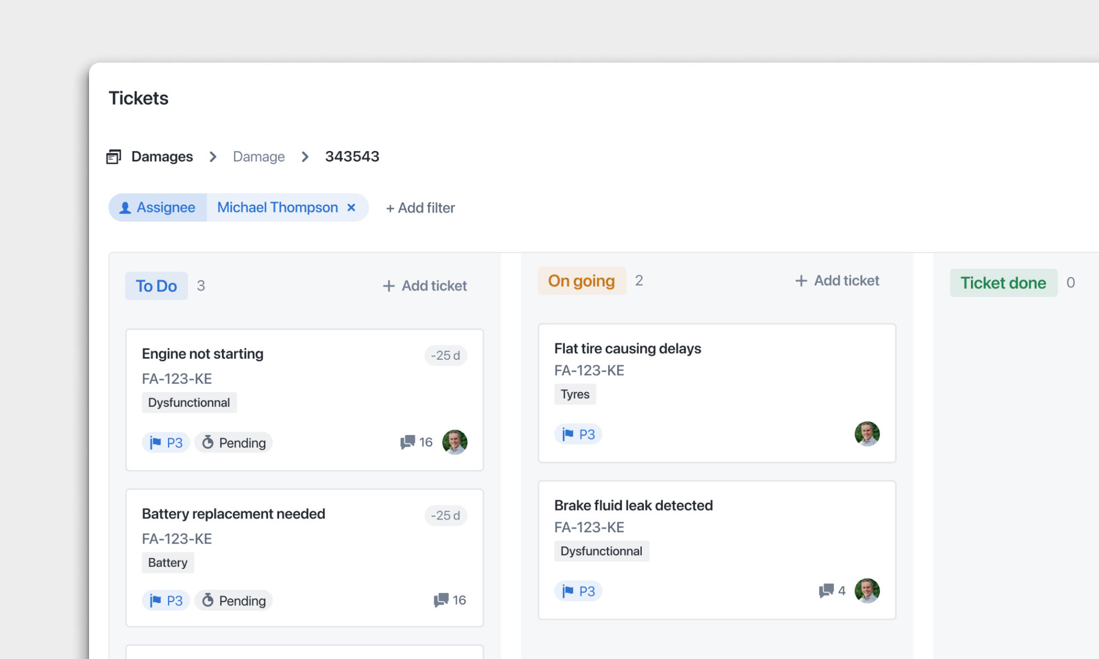This screenshot has width=1099, height=659.
Task: Click P3 priority flag on Brake fluid leak
Action: [578, 591]
